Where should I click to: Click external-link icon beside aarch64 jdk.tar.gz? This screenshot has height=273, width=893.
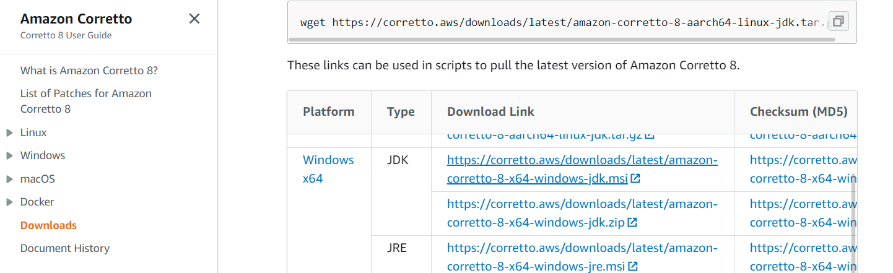[x=650, y=135]
